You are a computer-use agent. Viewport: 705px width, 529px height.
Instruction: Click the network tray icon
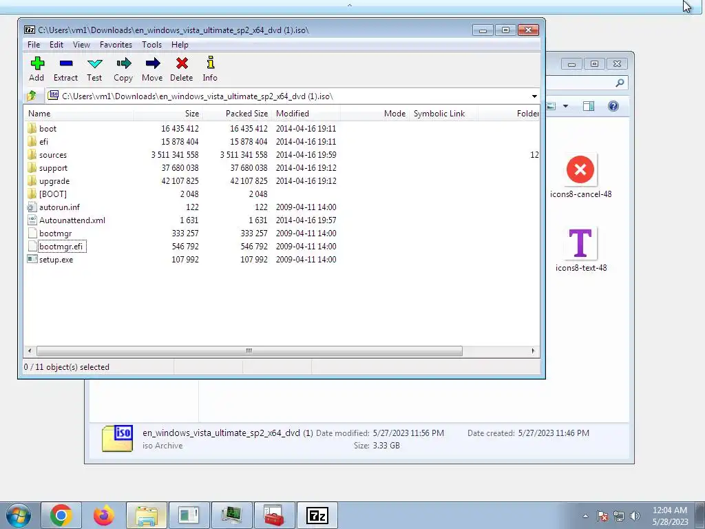click(x=619, y=516)
